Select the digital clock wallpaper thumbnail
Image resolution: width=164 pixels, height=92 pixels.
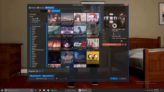click(80, 57)
